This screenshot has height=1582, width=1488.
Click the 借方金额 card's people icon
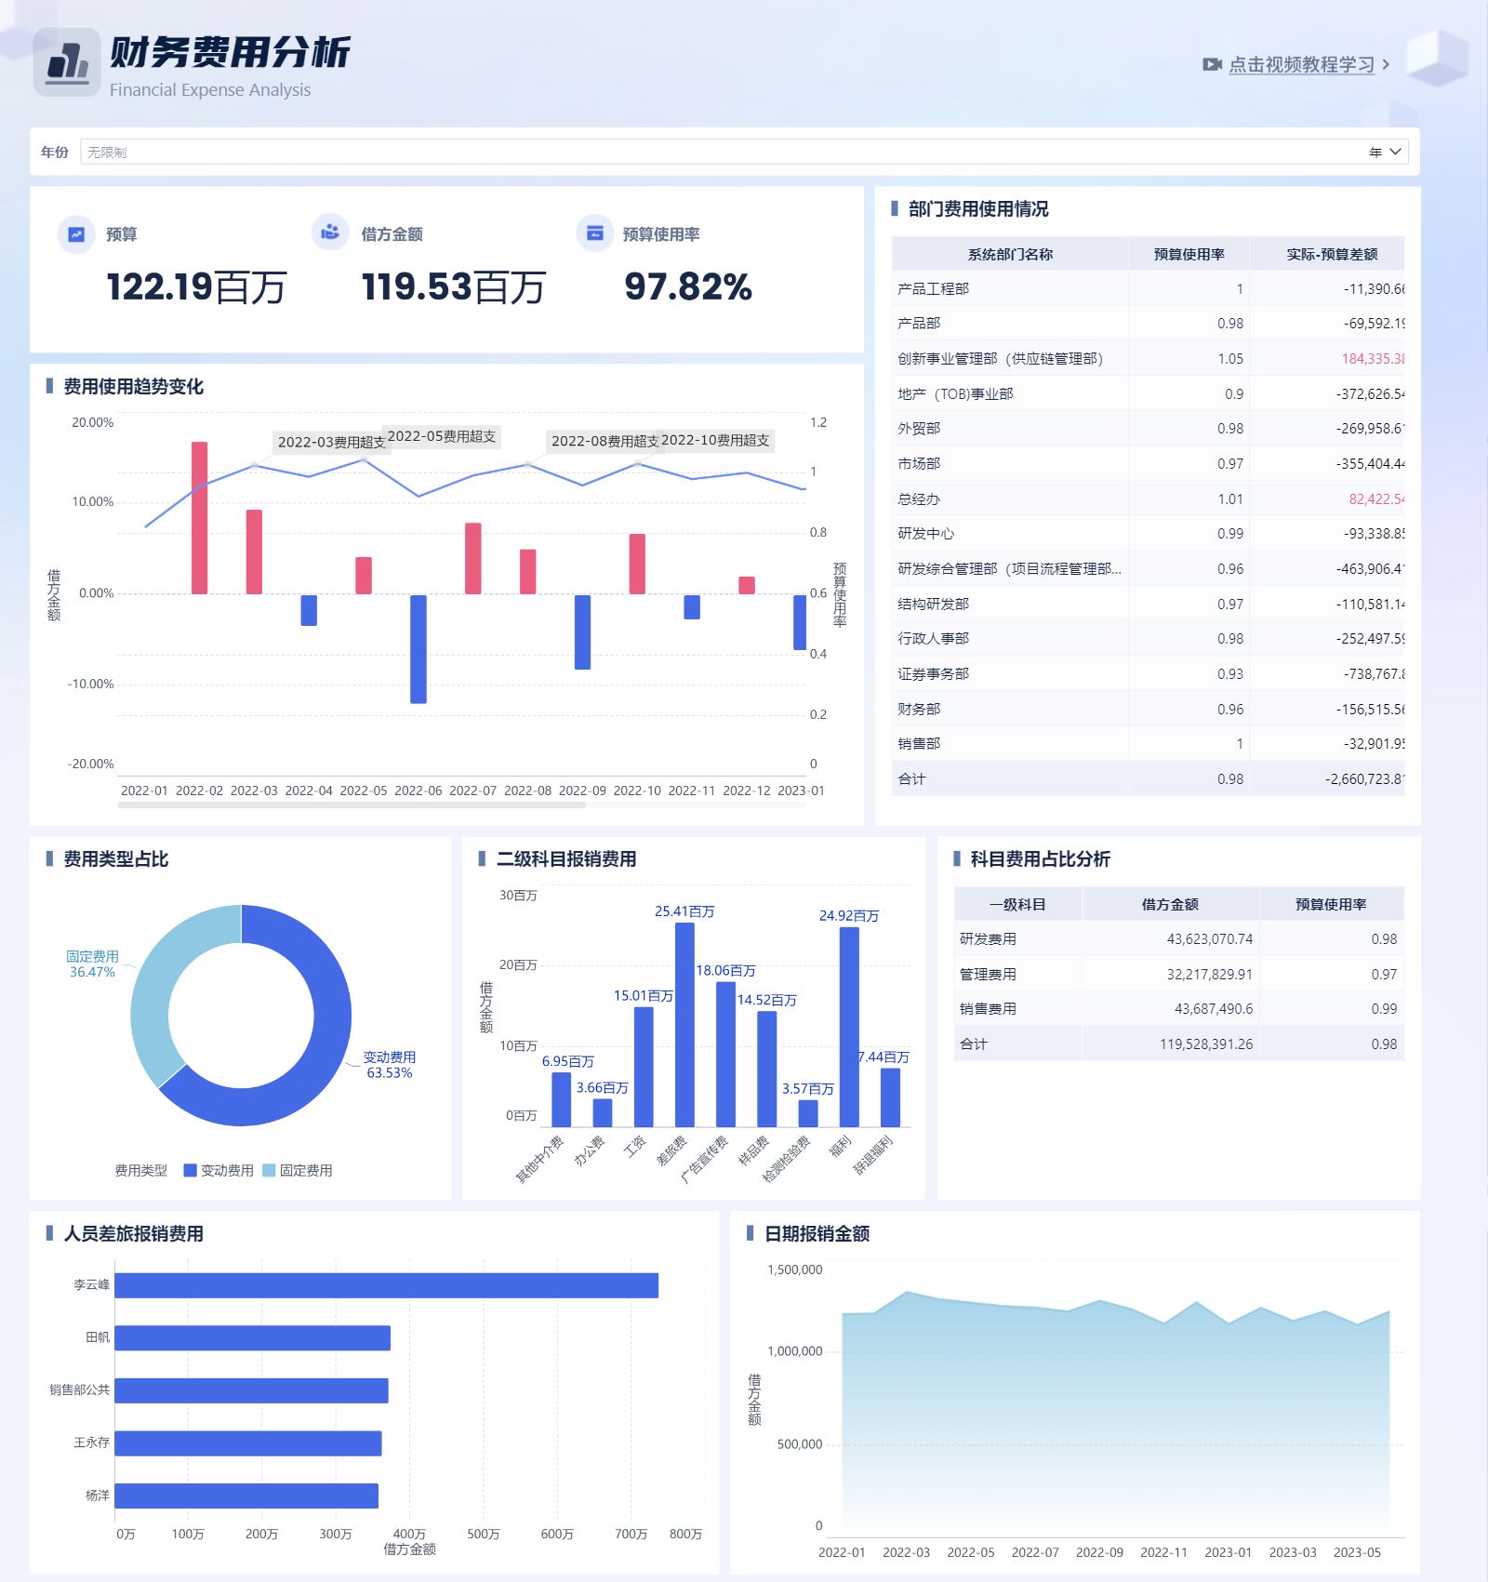click(330, 233)
